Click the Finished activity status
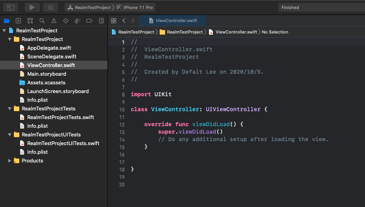 290,7
